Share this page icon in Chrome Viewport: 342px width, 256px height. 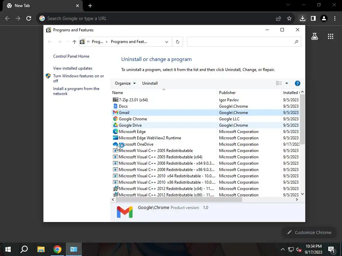[x=279, y=19]
